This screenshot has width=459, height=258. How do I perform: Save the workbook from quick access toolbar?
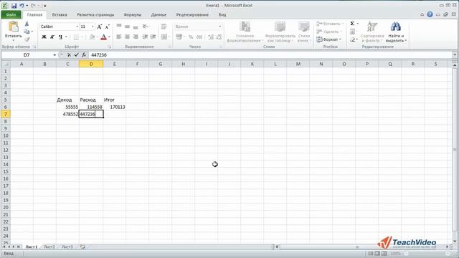(14, 6)
